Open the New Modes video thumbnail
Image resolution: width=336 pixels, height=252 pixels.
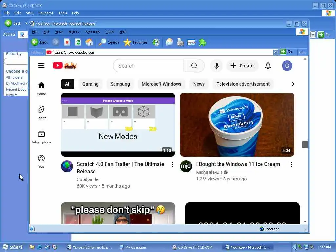pos(118,125)
